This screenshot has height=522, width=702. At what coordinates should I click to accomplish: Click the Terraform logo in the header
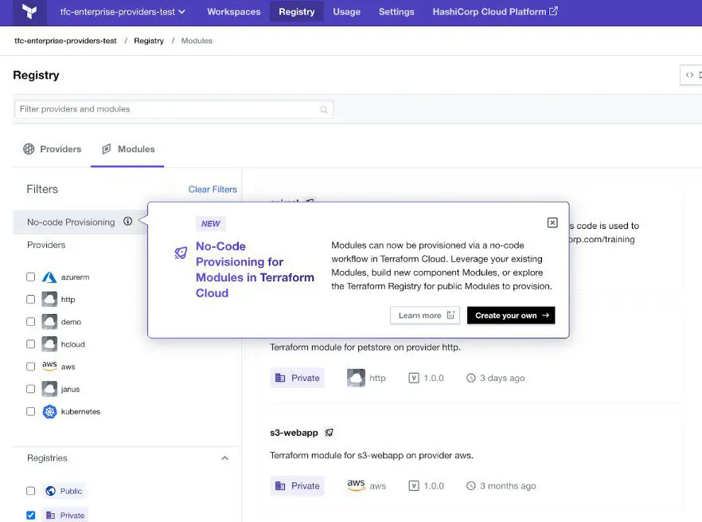point(29,12)
